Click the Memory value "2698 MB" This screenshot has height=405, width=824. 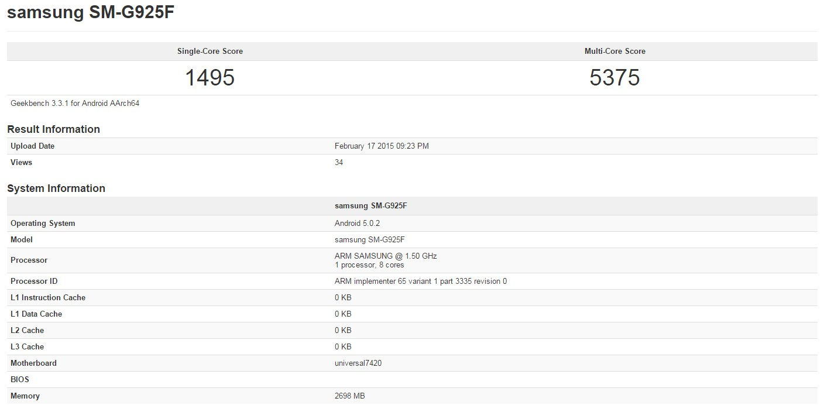pyautogui.click(x=350, y=396)
